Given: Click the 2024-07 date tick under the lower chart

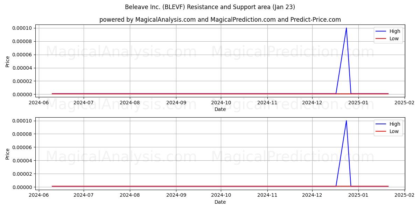Looking at the screenshot, I should 84,196.
